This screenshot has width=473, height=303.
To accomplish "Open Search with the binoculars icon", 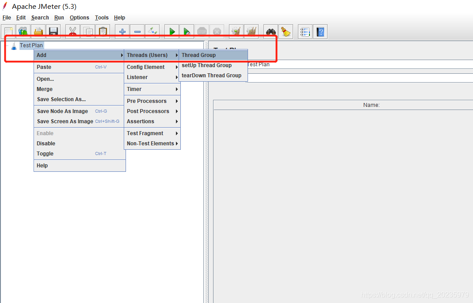I will (271, 31).
